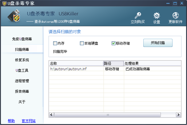Close the U盘杀毒专家 window
The image size is (187, 125).
(x=182, y=3)
